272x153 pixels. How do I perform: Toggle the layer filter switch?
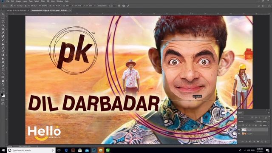click(x=269, y=117)
